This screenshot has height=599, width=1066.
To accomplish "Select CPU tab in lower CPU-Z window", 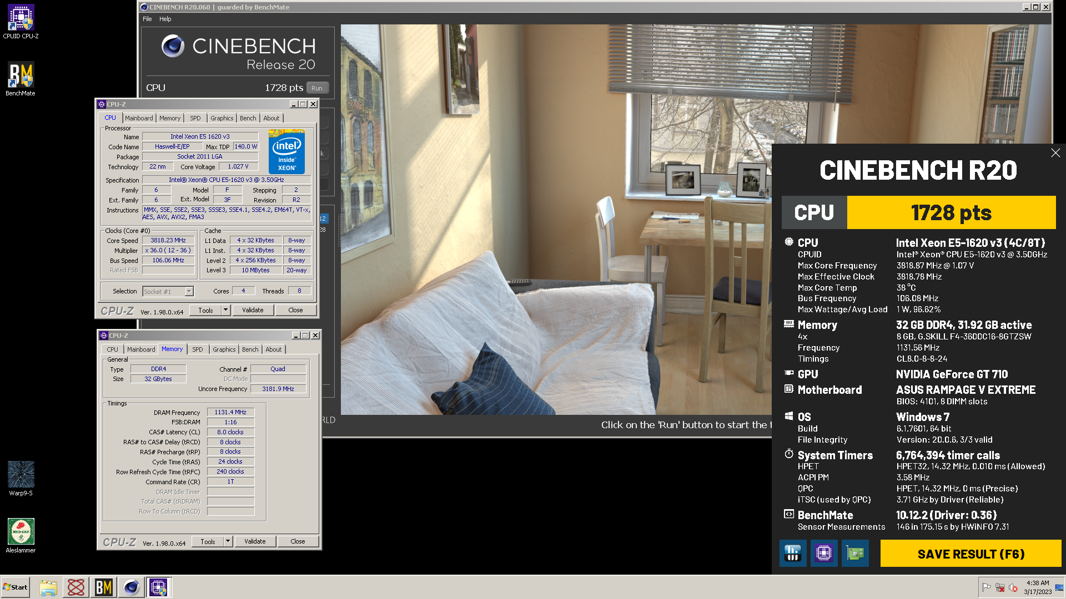I will (x=113, y=349).
